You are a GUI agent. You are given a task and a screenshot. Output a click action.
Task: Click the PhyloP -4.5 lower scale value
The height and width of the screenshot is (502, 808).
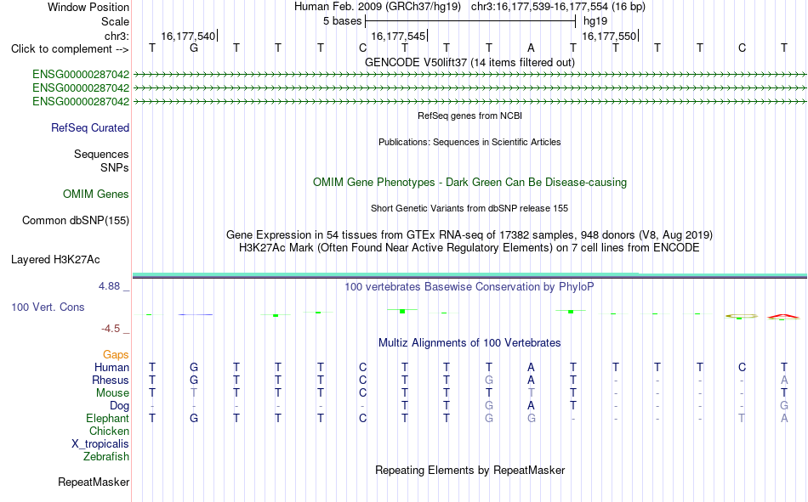(x=111, y=329)
